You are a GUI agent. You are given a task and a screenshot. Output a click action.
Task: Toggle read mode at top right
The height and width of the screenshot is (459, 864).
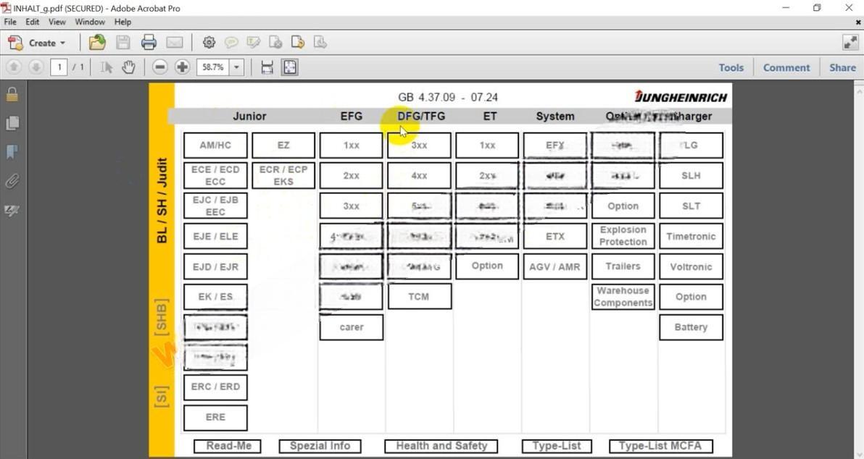pos(850,43)
